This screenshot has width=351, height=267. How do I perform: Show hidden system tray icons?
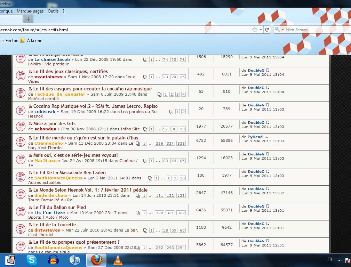click(339, 260)
